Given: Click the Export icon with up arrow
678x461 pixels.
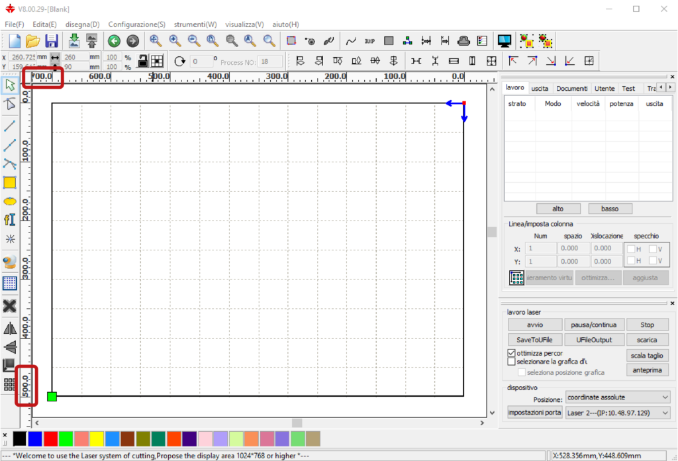Looking at the screenshot, I should [91, 41].
